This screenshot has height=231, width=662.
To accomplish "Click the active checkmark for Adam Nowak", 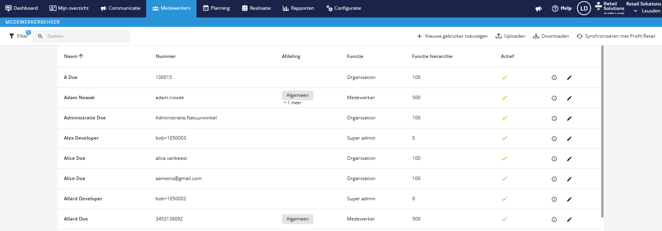I will pyautogui.click(x=504, y=98).
